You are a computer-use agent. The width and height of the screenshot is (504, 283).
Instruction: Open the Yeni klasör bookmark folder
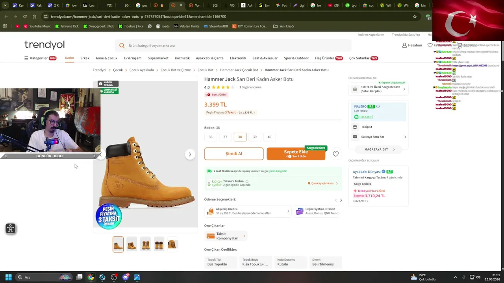tap(284, 26)
